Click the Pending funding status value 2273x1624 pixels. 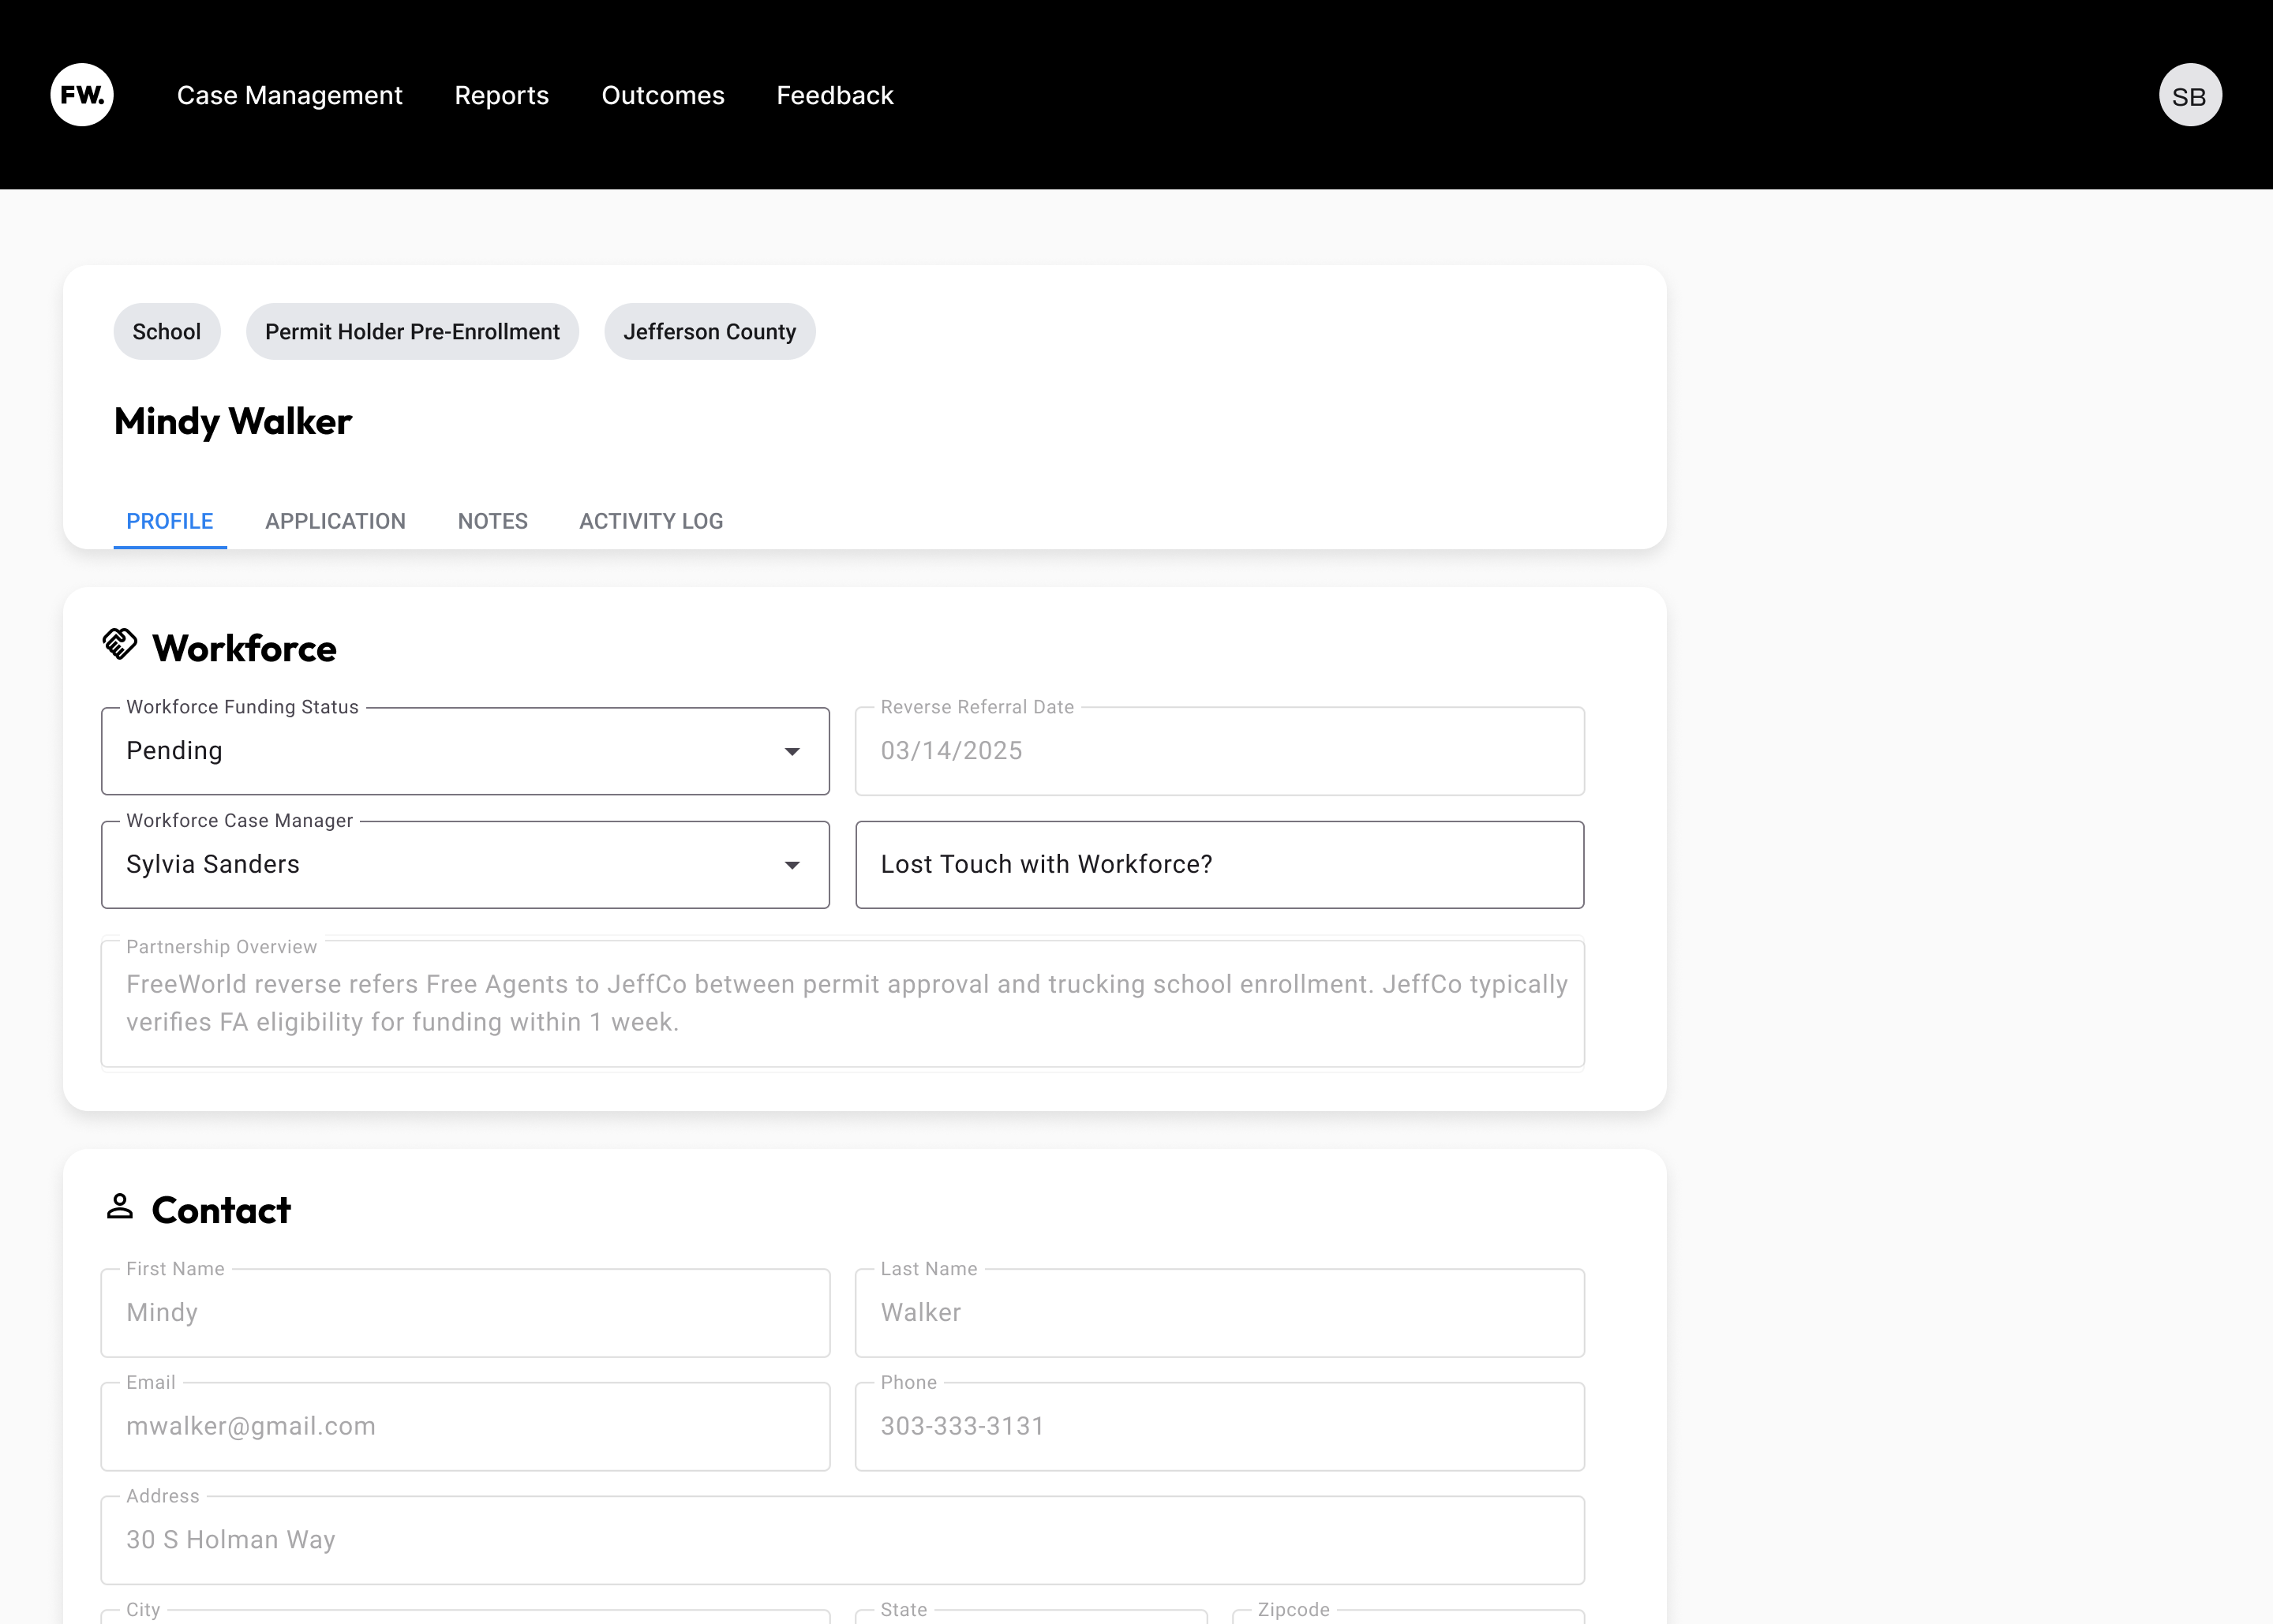(174, 751)
